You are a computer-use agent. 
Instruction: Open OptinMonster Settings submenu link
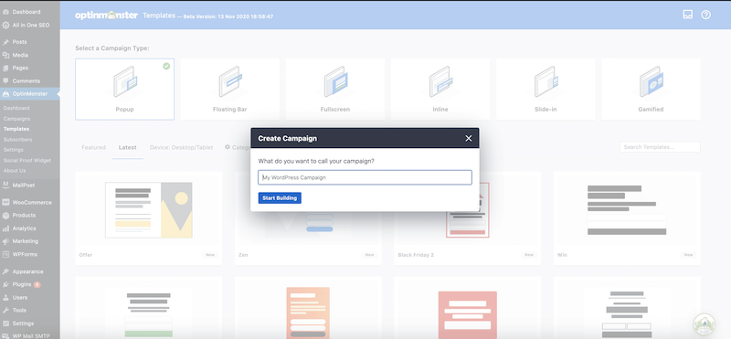click(x=13, y=150)
